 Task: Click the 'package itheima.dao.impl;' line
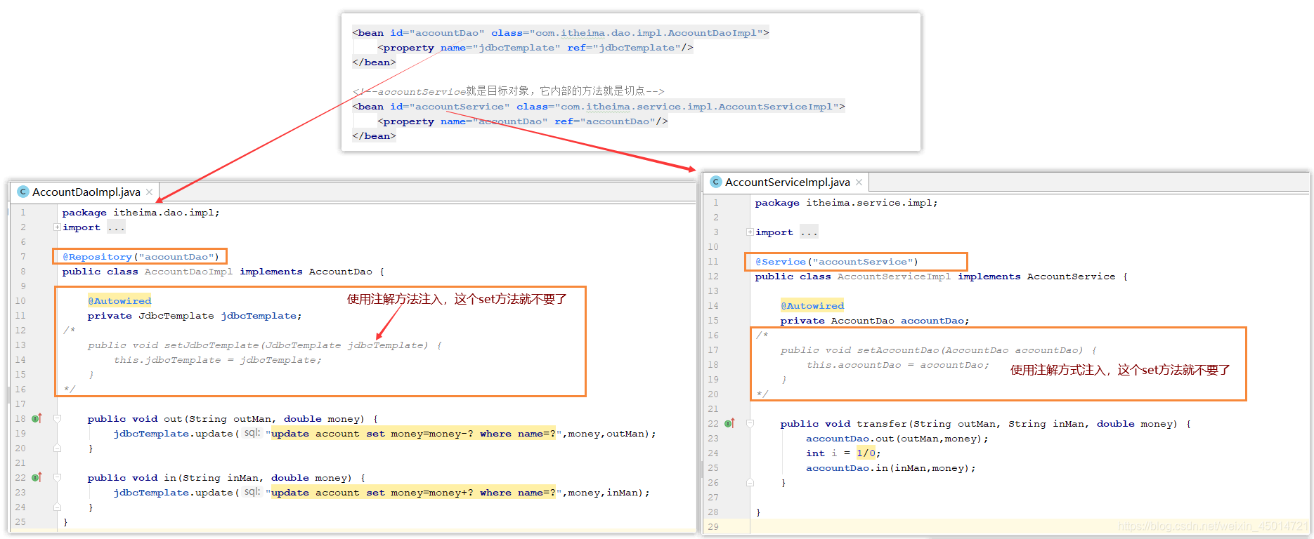(141, 213)
